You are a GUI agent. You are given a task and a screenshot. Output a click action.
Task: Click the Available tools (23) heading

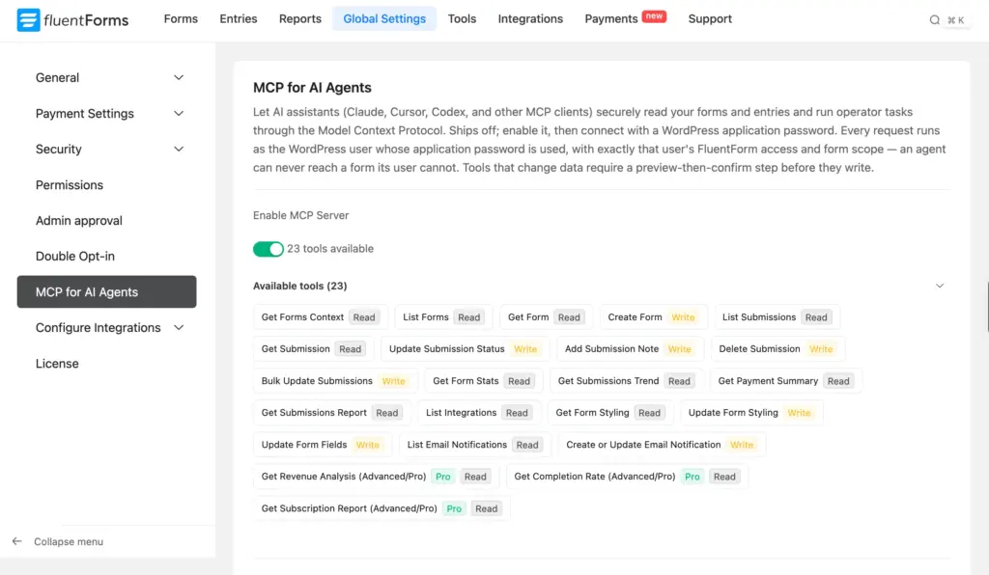pyautogui.click(x=300, y=286)
